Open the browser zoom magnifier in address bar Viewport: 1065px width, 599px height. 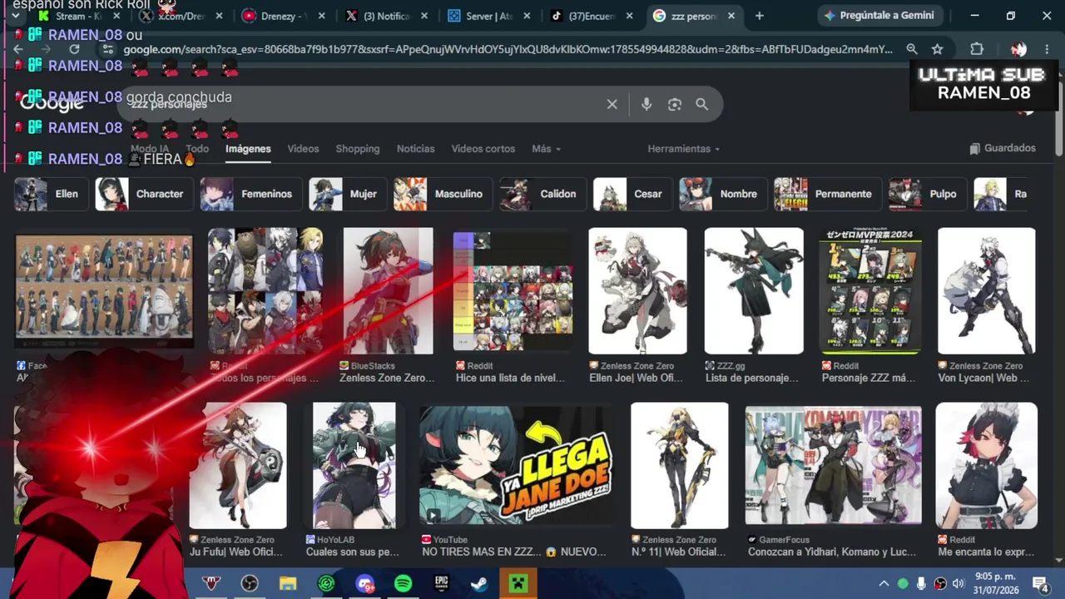click(x=912, y=49)
